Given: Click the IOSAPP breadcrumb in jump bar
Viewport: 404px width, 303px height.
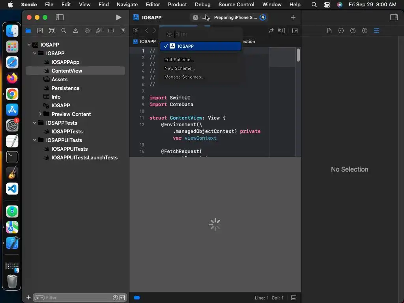Looking at the screenshot, I should click(144, 41).
